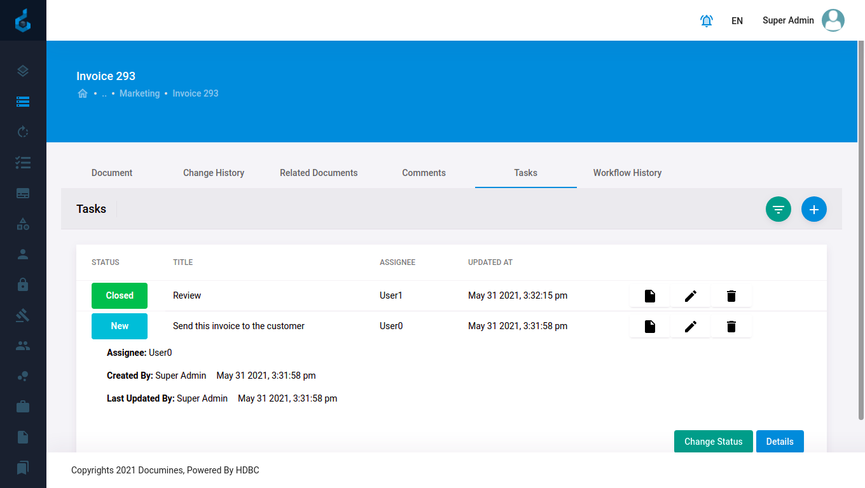This screenshot has height=488, width=865.
Task: Open the briefcase icon in sidebar
Action: point(23,407)
